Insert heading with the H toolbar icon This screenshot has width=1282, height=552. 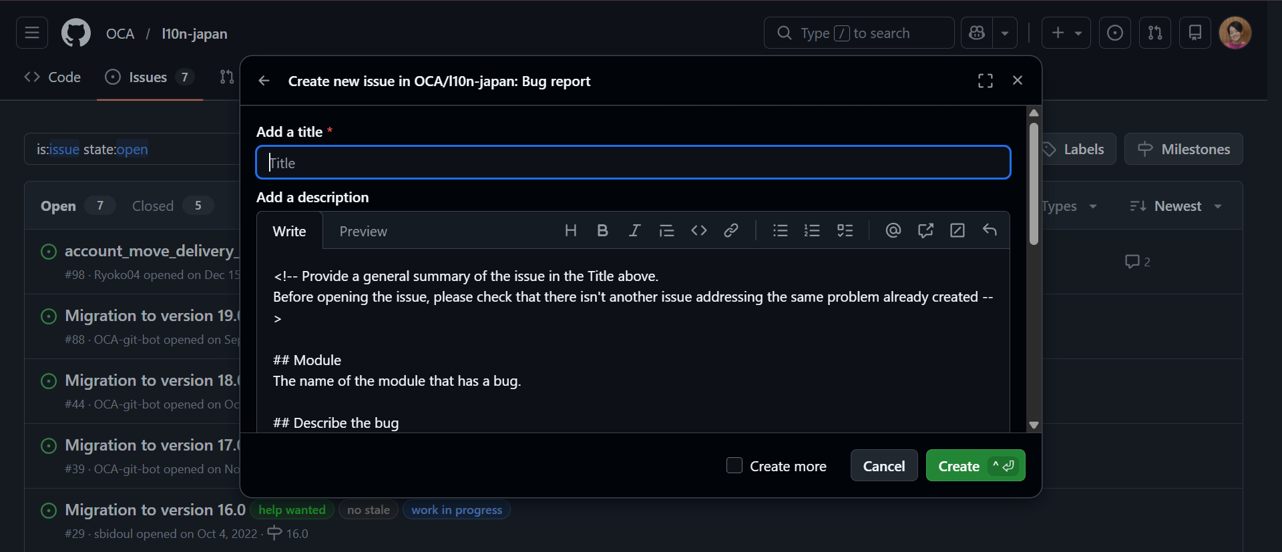point(570,231)
